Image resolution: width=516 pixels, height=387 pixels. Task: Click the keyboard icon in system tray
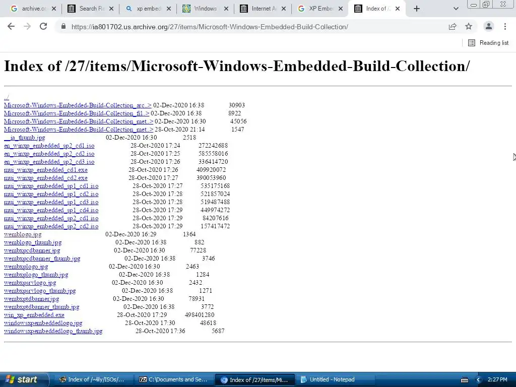[x=464, y=380]
